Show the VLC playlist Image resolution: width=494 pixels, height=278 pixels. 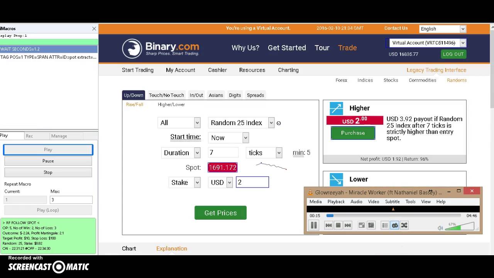(385, 225)
